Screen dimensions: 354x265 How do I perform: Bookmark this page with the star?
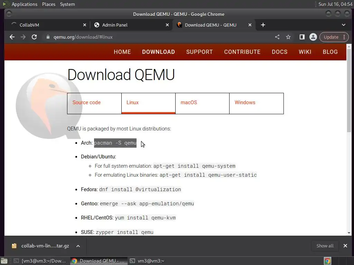(x=288, y=37)
